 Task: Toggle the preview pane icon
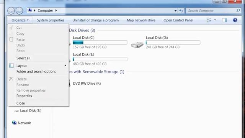click(224, 20)
